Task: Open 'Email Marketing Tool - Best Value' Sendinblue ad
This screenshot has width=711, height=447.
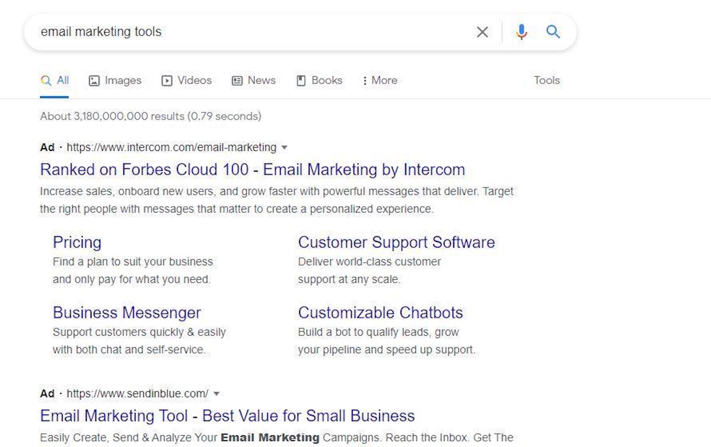Action: [227, 416]
